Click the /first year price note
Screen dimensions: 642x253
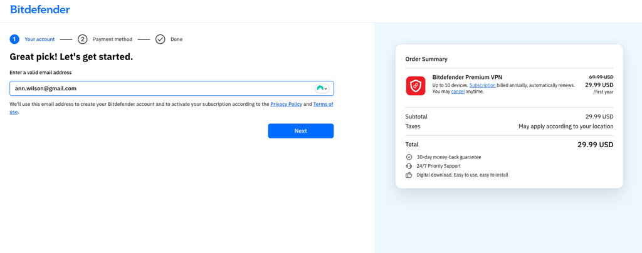(603, 92)
